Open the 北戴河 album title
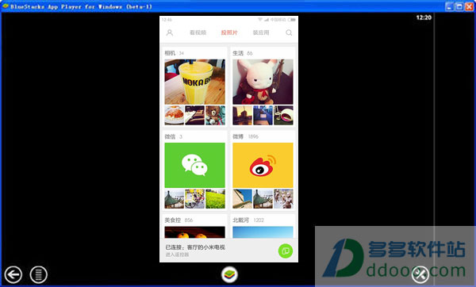Viewport: 476px width, 287px height. (240, 220)
